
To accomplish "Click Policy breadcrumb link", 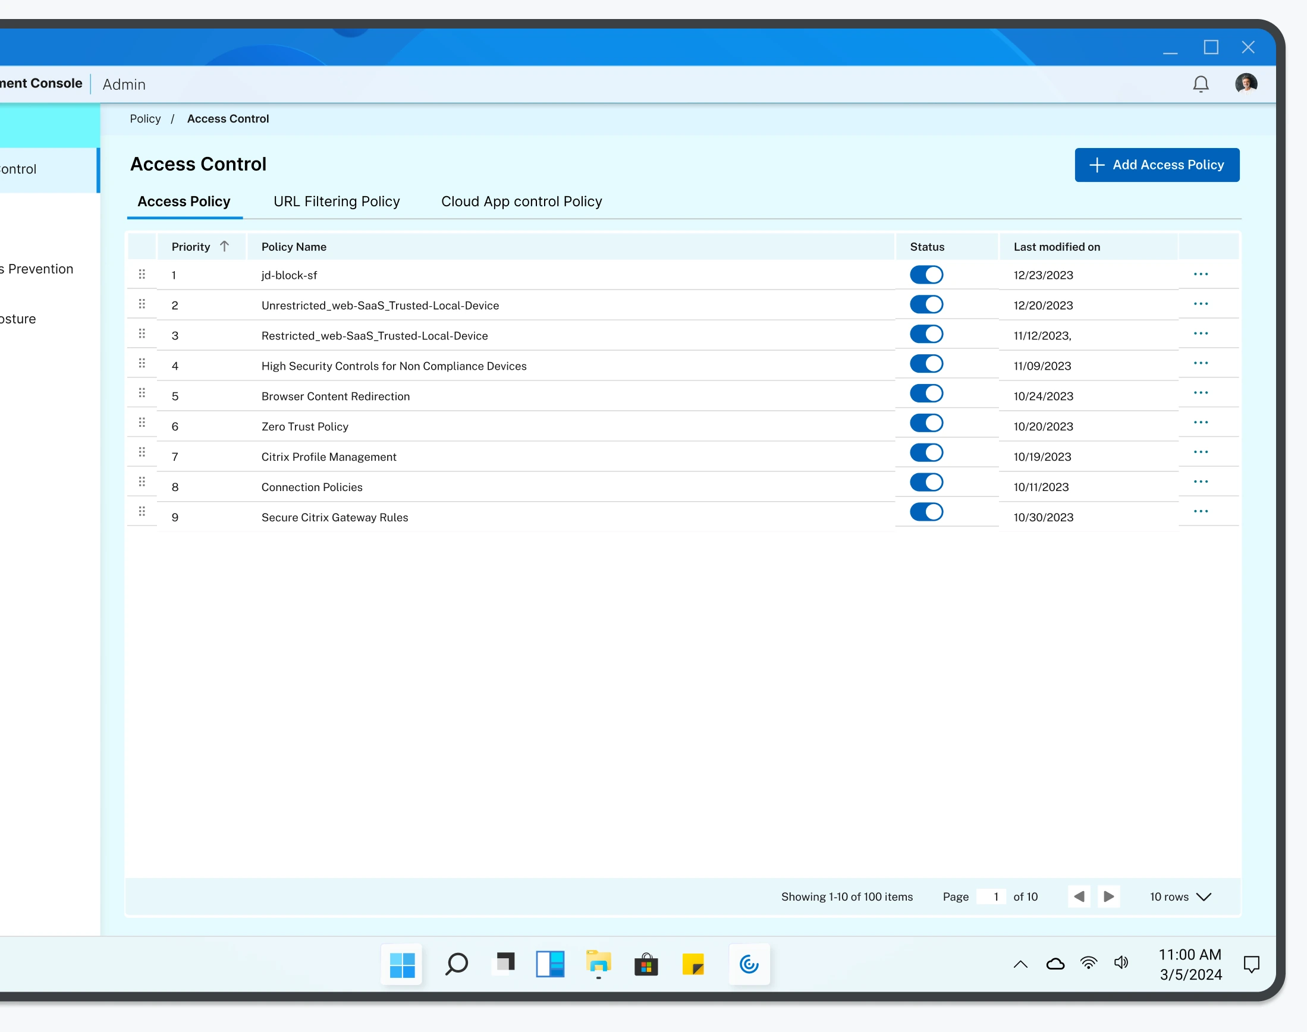I will [x=145, y=118].
